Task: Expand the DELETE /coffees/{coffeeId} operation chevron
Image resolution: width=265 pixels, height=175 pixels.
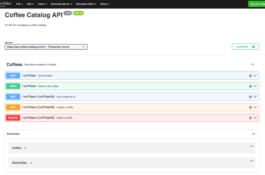Action: coord(255,118)
